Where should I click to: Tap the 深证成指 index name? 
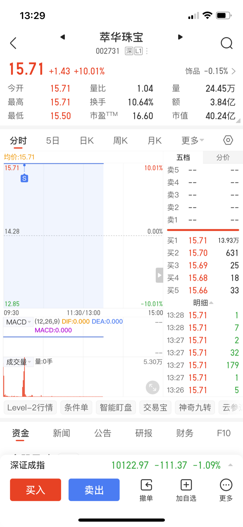(x=28, y=465)
